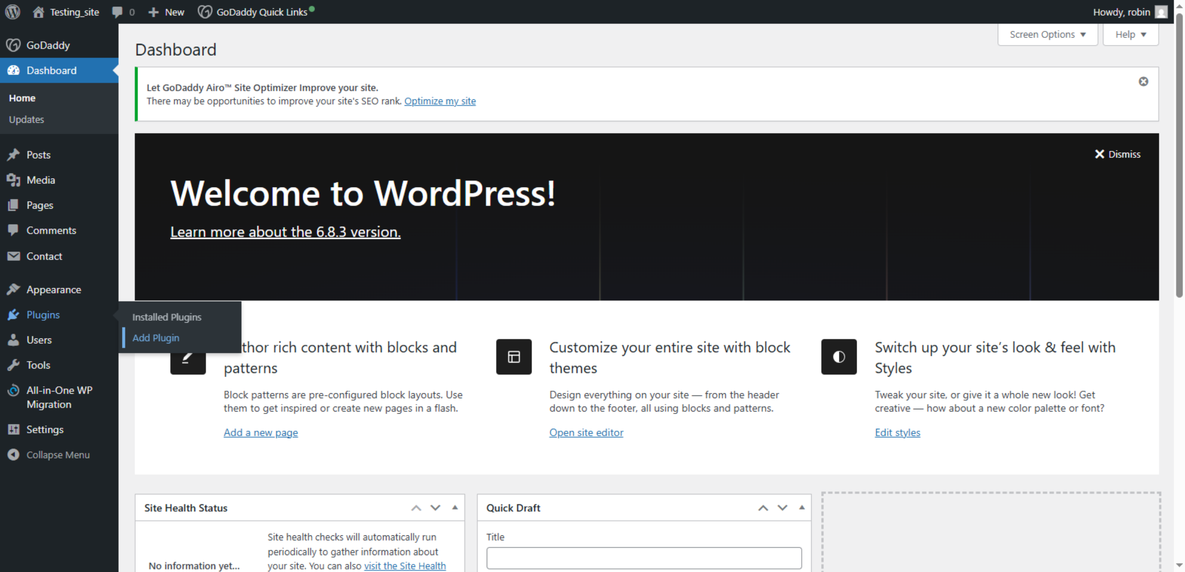Screen dimensions: 1185x572
Task: Open the WordPress logo menu
Action: point(12,12)
